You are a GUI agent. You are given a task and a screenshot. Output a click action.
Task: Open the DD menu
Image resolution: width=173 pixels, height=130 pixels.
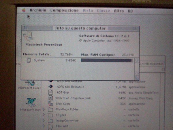pyautogui.click(x=130, y=11)
